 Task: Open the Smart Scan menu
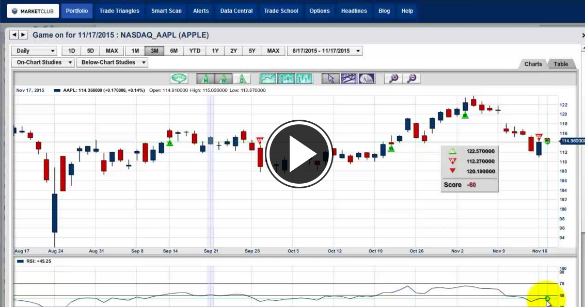coord(166,11)
